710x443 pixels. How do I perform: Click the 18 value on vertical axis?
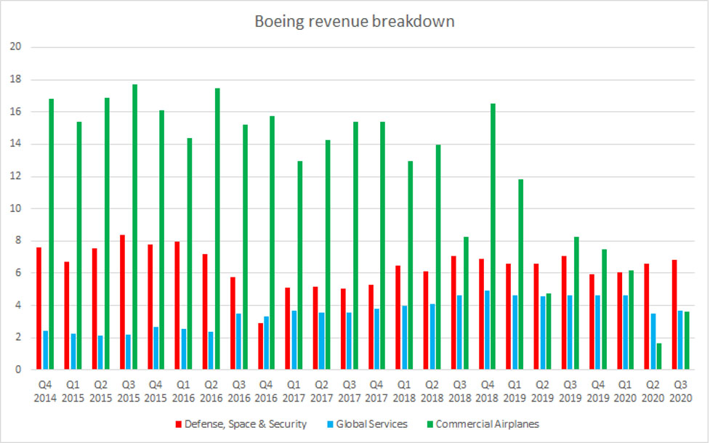coord(15,79)
